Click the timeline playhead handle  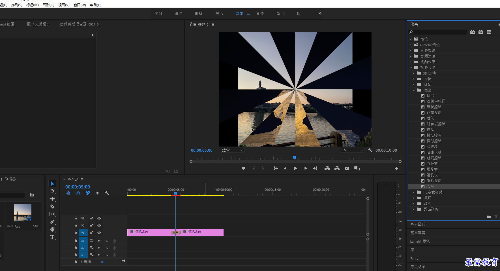point(175,194)
